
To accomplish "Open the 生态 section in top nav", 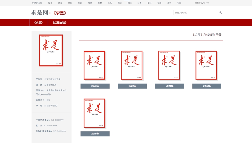I will [x=110, y=3].
